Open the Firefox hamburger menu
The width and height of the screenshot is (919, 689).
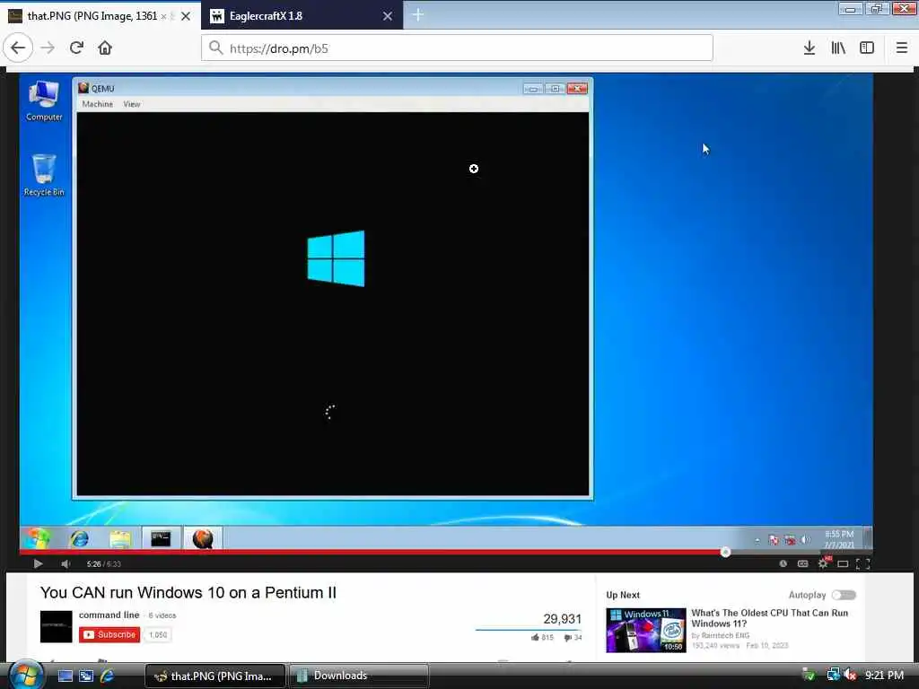coord(901,48)
